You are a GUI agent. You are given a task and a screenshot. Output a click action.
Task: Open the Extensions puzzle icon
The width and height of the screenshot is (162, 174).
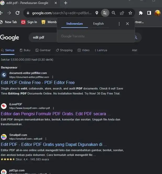point(141,13)
